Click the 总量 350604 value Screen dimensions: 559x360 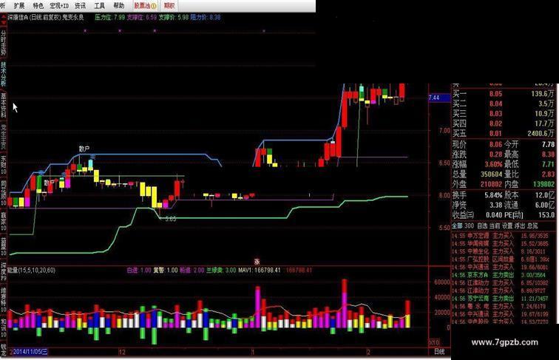coord(491,174)
